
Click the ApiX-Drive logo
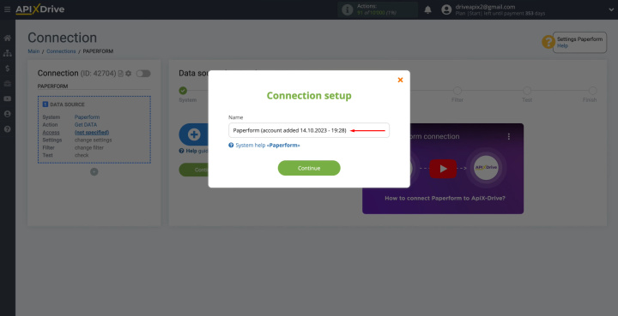(39, 9)
